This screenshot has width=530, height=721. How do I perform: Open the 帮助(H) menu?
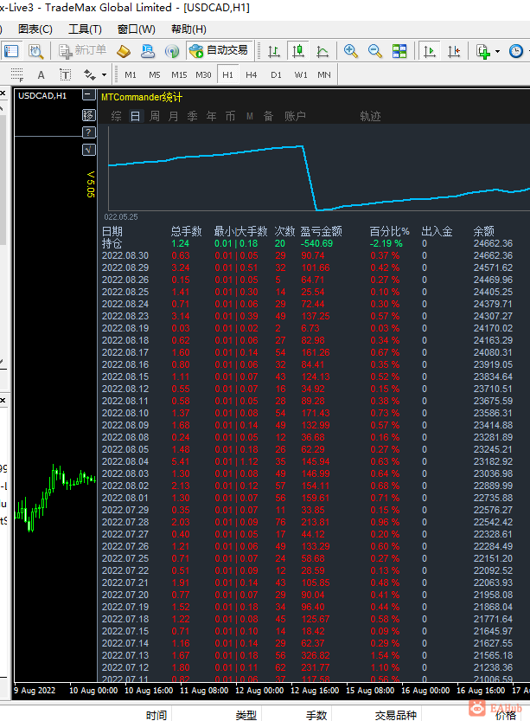pyautogui.click(x=188, y=29)
